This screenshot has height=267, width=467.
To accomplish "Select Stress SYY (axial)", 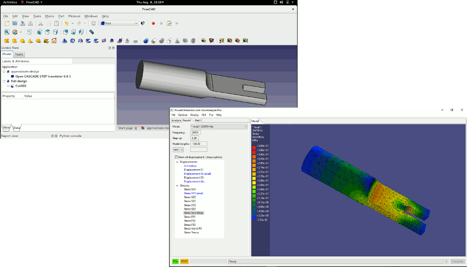I will click(x=193, y=193).
